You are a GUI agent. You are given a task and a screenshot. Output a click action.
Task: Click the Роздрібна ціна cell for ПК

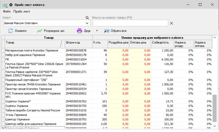118,59
